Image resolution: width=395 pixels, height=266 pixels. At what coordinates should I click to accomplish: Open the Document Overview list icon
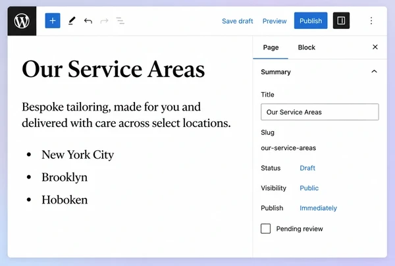tap(120, 20)
